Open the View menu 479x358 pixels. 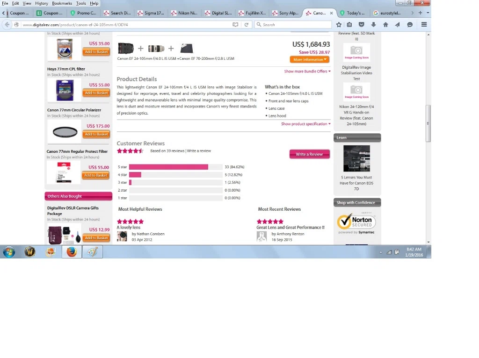tap(27, 3)
